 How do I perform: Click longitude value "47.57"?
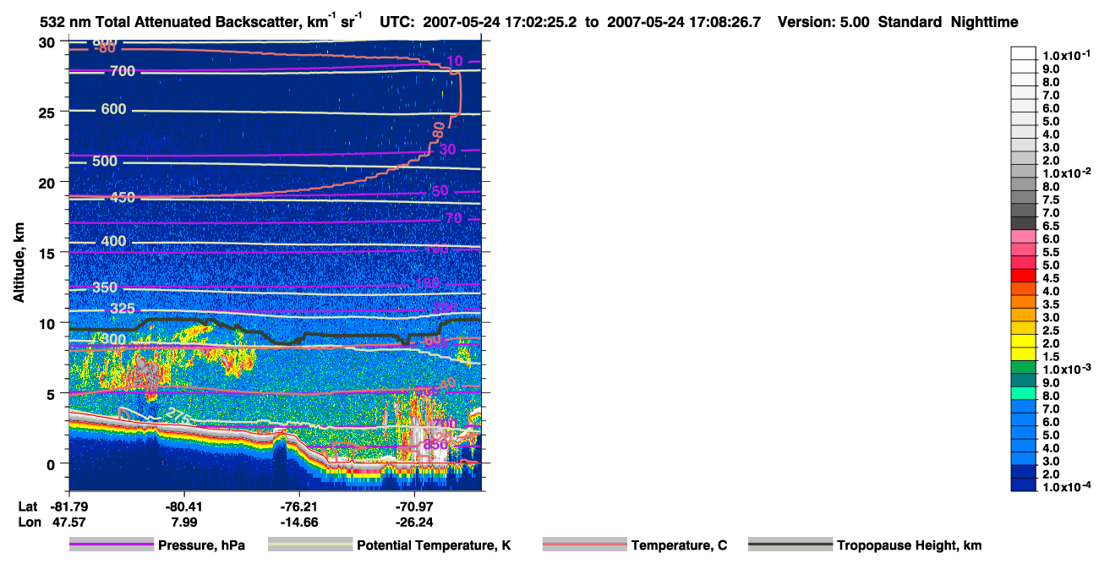click(x=68, y=522)
